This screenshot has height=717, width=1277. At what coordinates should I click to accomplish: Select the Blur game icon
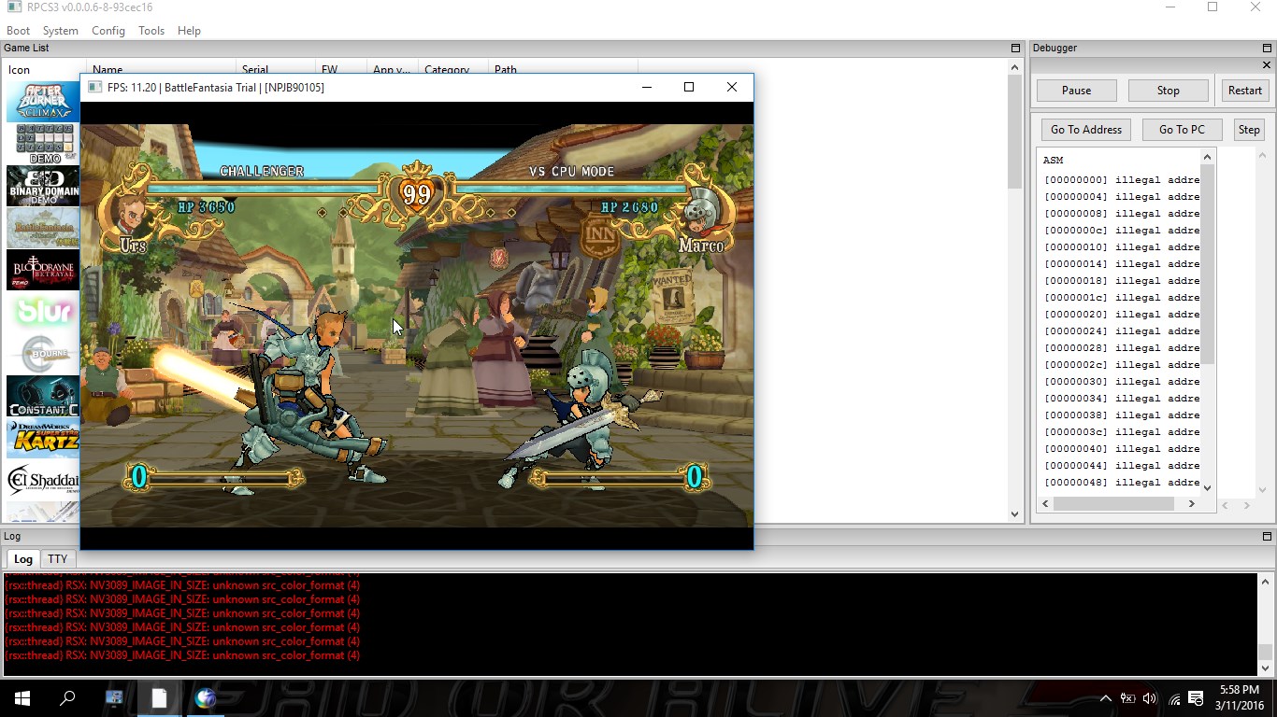click(x=42, y=312)
